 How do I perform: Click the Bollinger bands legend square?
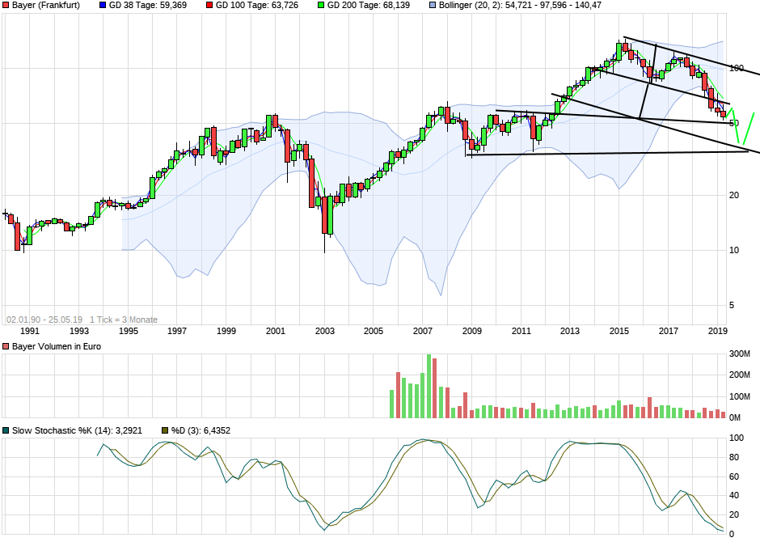point(434,7)
